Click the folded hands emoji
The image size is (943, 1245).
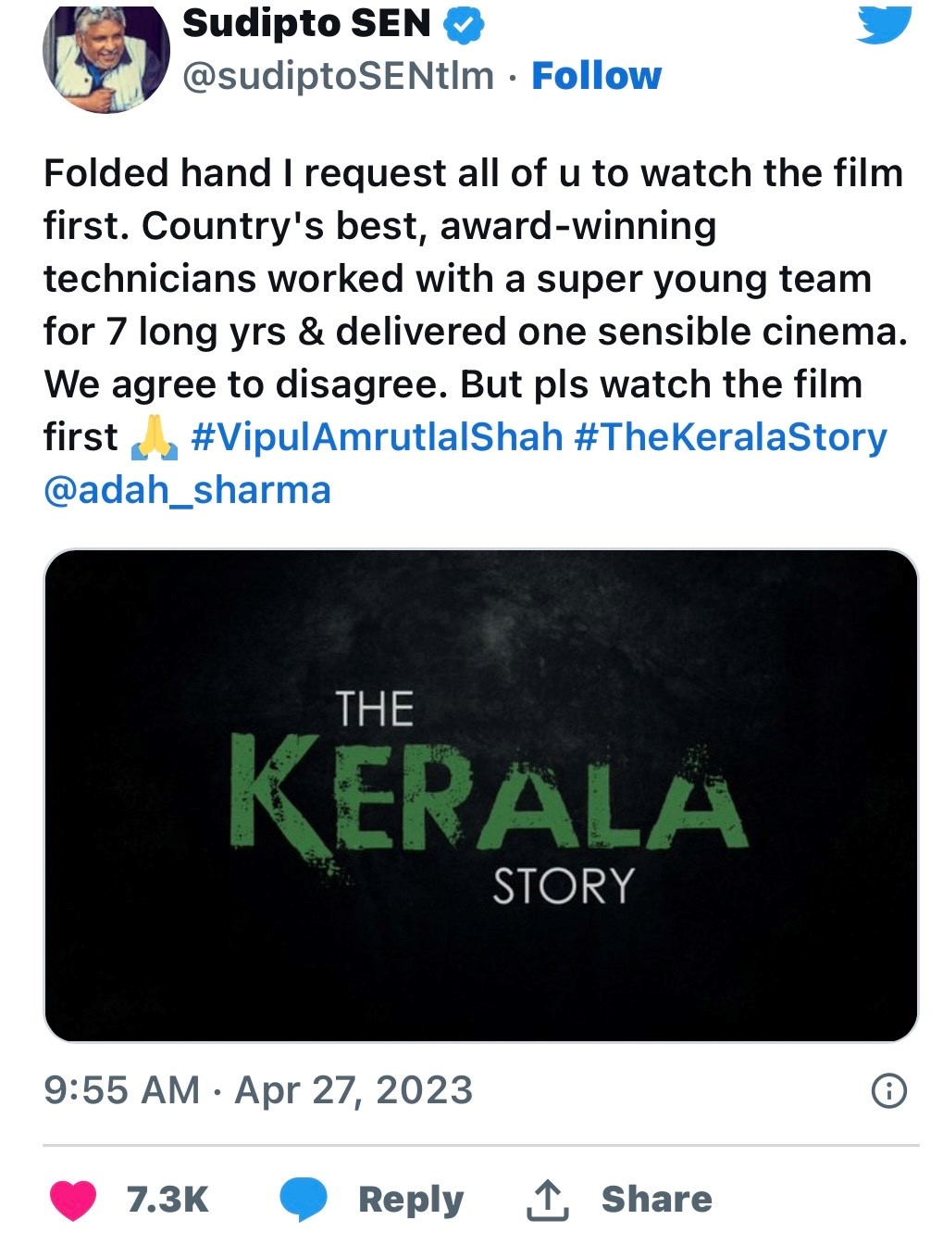coord(154,437)
